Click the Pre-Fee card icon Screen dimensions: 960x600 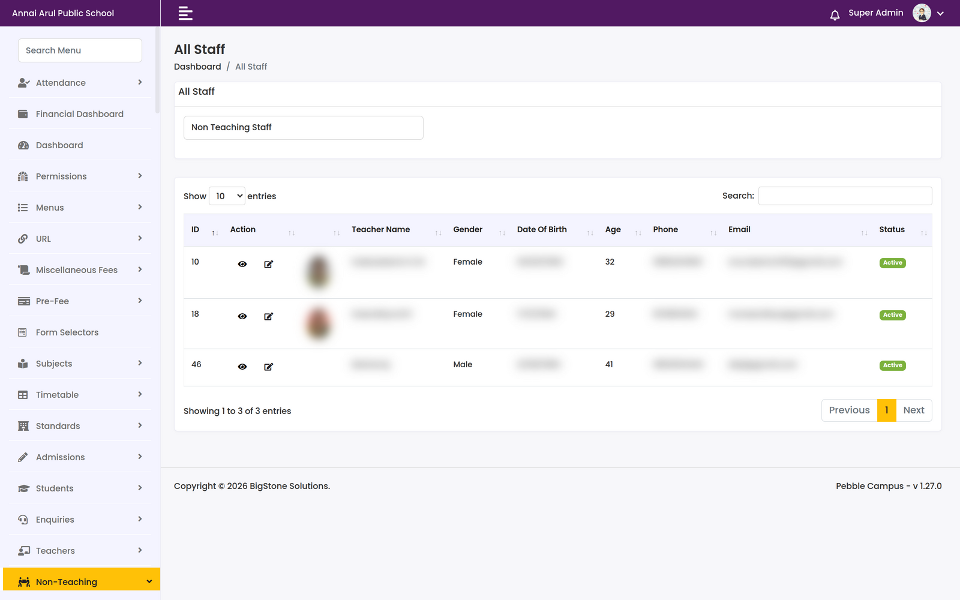[23, 301]
